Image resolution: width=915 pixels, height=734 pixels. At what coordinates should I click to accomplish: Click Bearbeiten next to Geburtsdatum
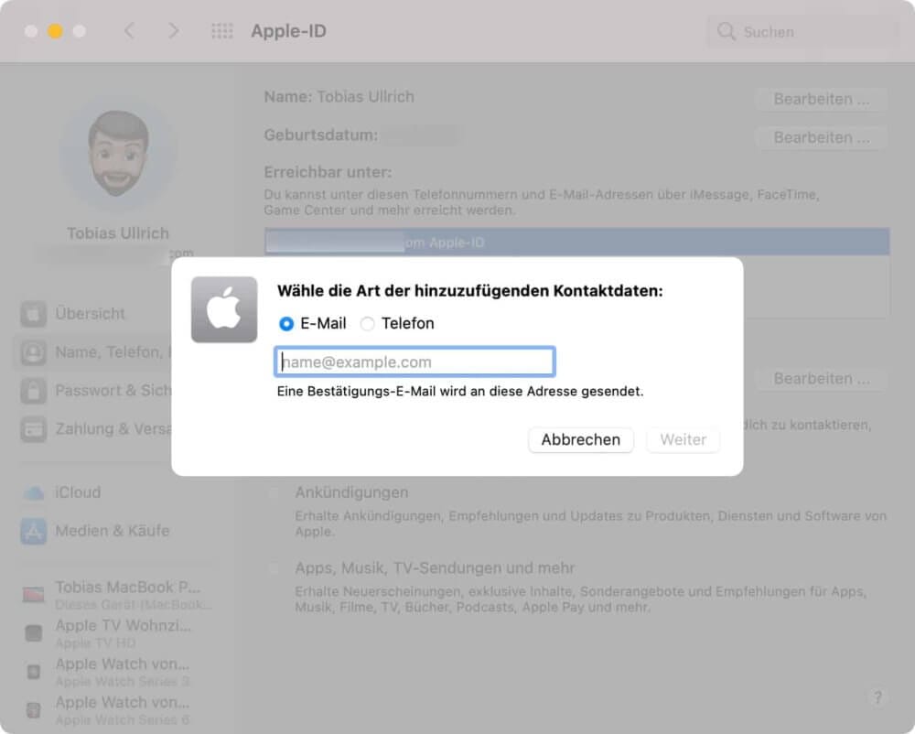click(821, 137)
